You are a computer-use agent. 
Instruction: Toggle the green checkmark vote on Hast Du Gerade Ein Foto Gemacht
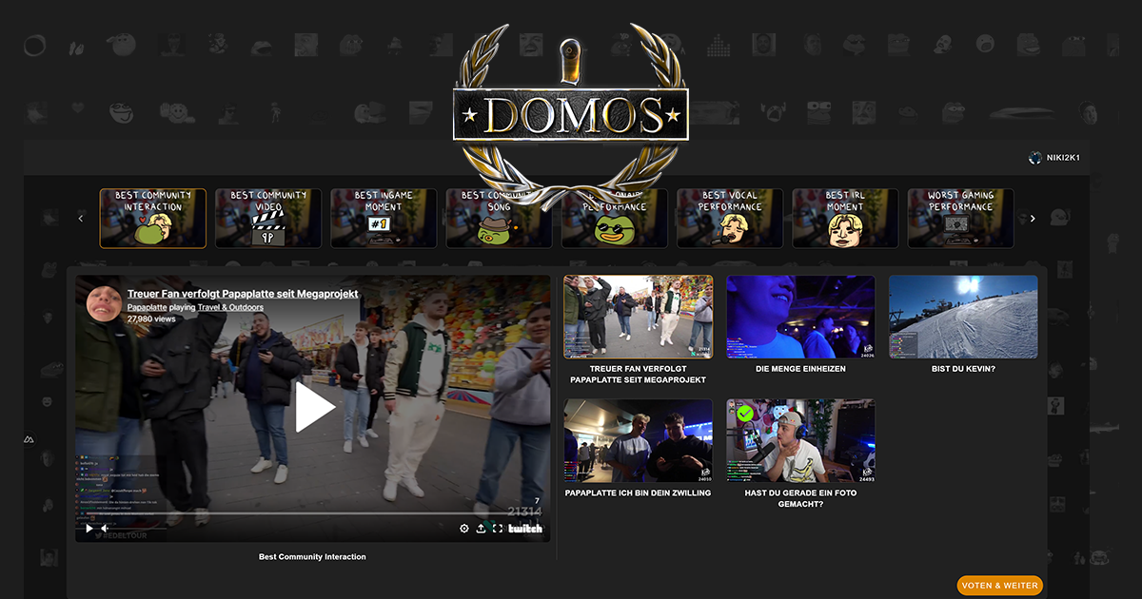(746, 415)
